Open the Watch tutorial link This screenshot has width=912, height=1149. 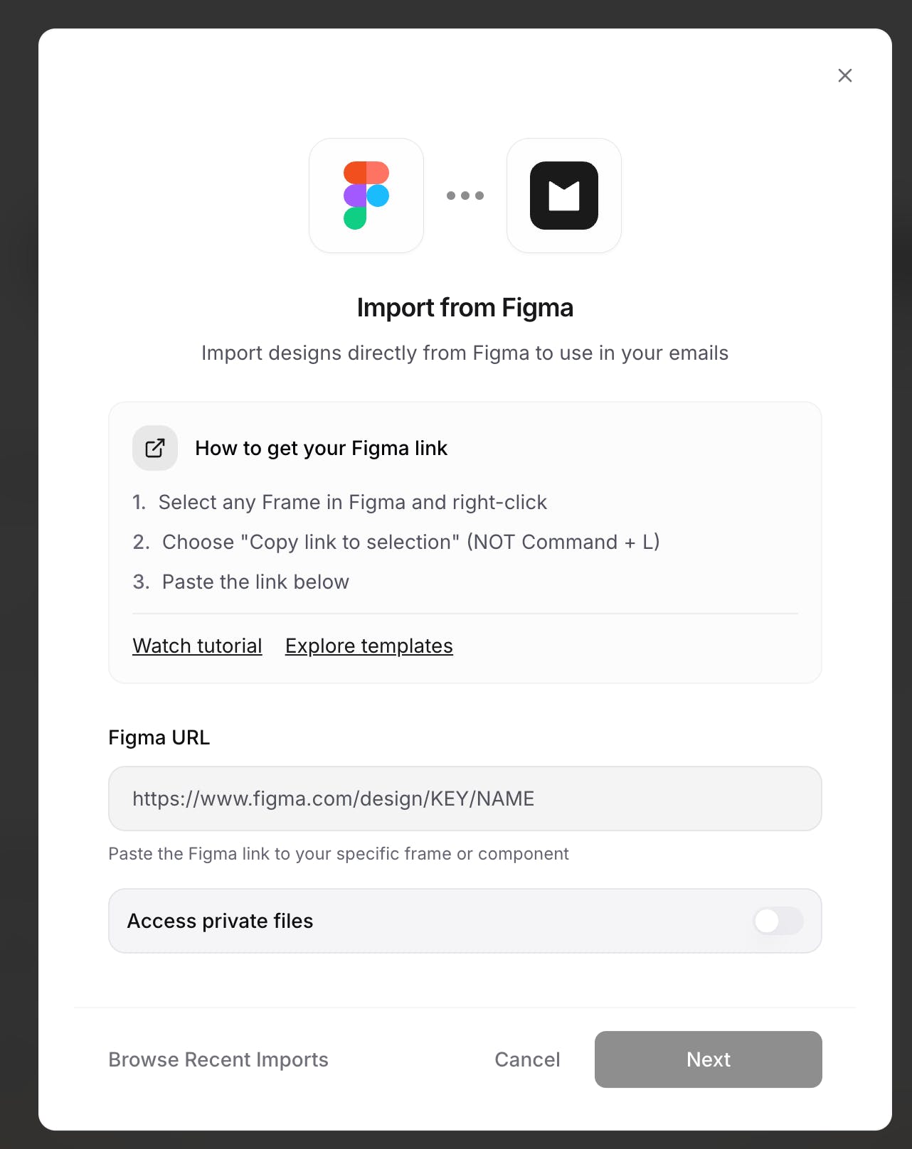[x=197, y=646]
